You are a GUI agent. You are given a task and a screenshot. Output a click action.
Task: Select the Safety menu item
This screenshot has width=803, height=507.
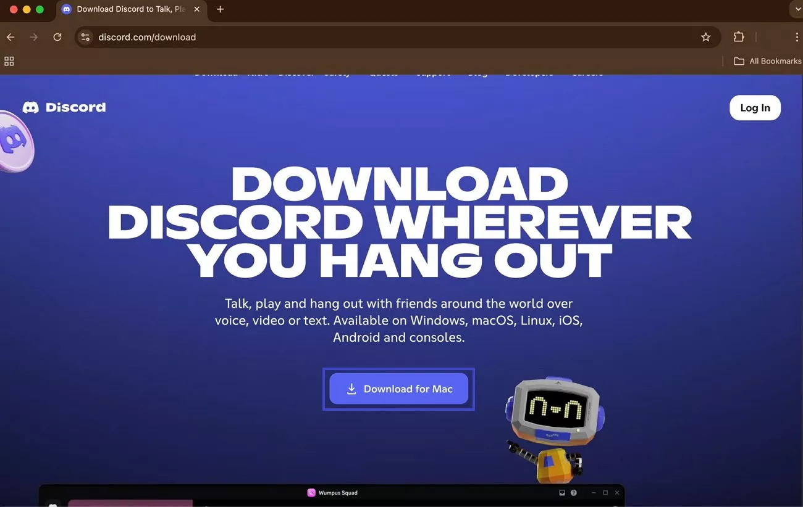[x=337, y=72]
